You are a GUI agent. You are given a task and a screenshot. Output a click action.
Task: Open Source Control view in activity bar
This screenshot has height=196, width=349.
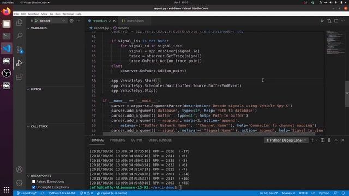(20, 50)
